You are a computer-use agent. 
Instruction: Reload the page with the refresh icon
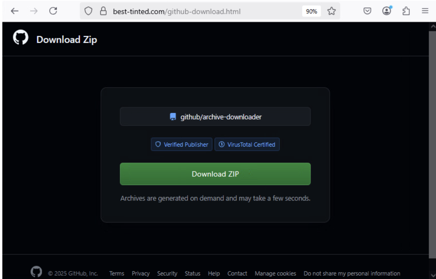[53, 11]
